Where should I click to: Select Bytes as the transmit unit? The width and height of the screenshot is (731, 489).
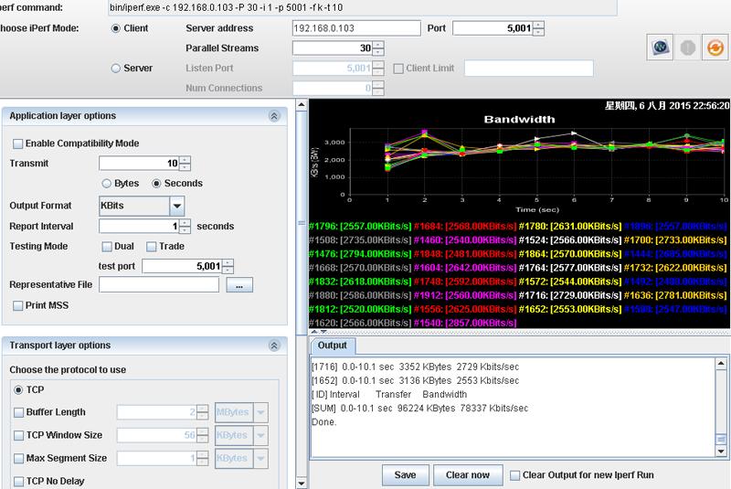click(x=106, y=184)
